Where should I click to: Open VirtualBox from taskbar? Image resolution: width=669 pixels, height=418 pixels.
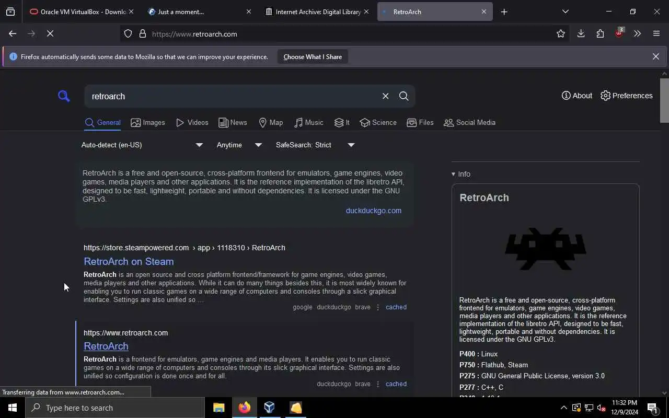coord(269,408)
